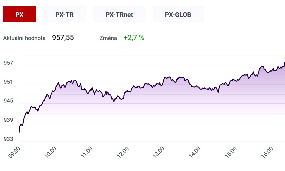Click the 10:00 time axis label
The height and width of the screenshot is (171, 285).
pyautogui.click(x=50, y=152)
